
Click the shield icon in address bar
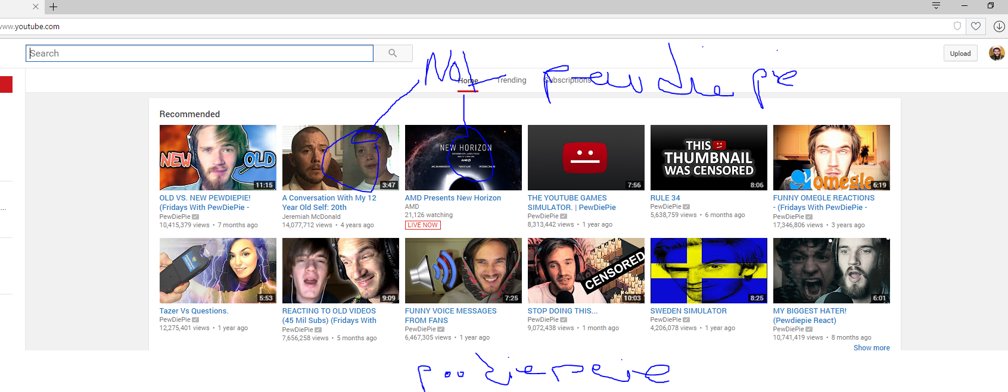click(957, 26)
